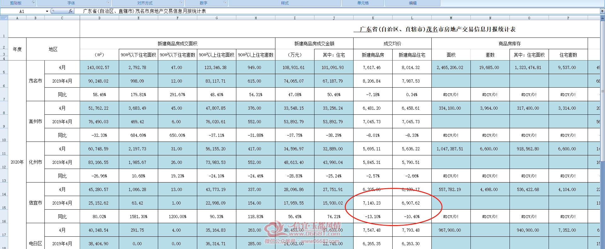This screenshot has width=605, height=249.
Task: Select column K header
Action: point(373,18)
